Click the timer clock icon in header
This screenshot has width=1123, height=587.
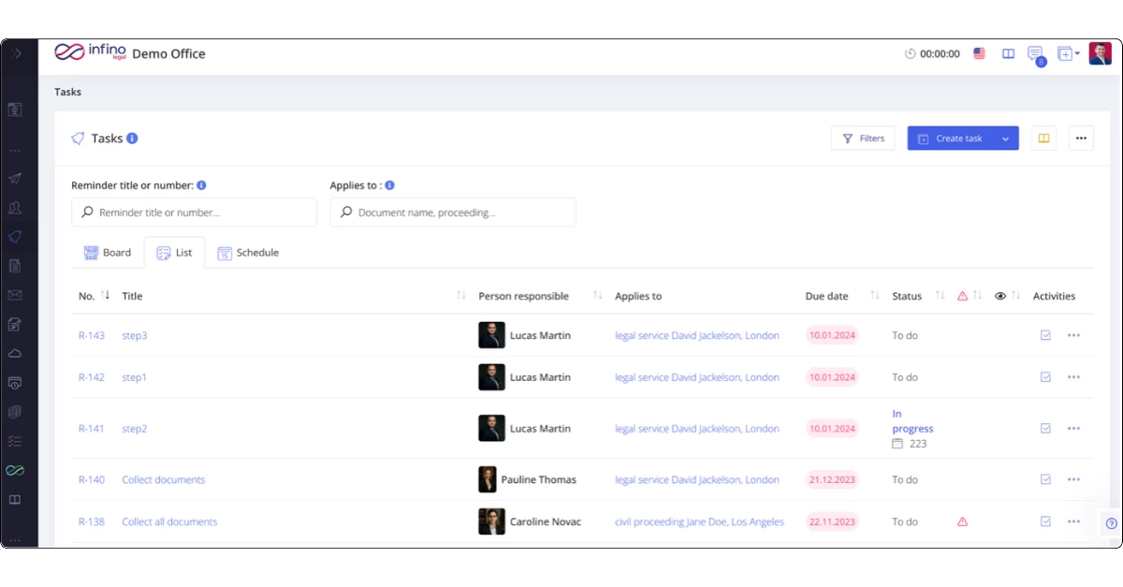[x=910, y=54]
